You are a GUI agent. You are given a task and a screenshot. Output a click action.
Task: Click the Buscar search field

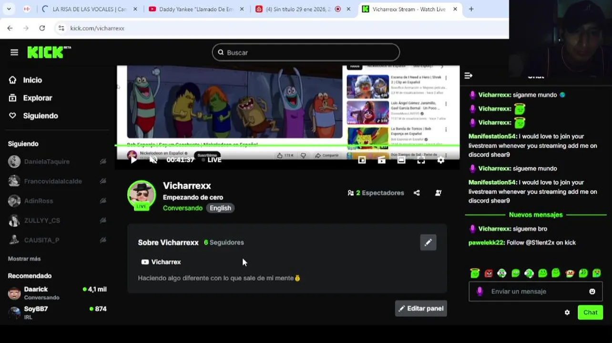click(x=306, y=52)
